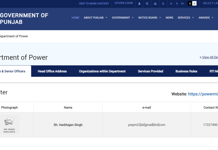Open Organizations within Department tab
This screenshot has width=218, height=150.
(102, 71)
